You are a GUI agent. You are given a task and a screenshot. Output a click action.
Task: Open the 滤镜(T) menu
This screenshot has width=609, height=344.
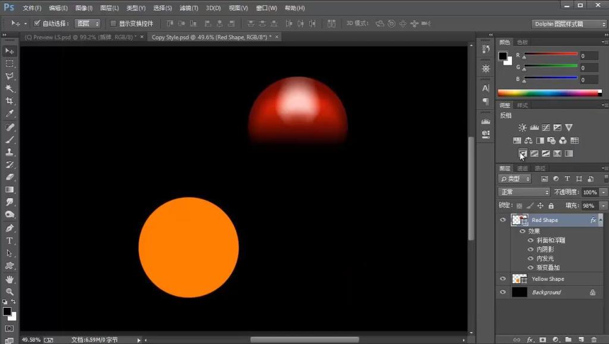coord(189,8)
